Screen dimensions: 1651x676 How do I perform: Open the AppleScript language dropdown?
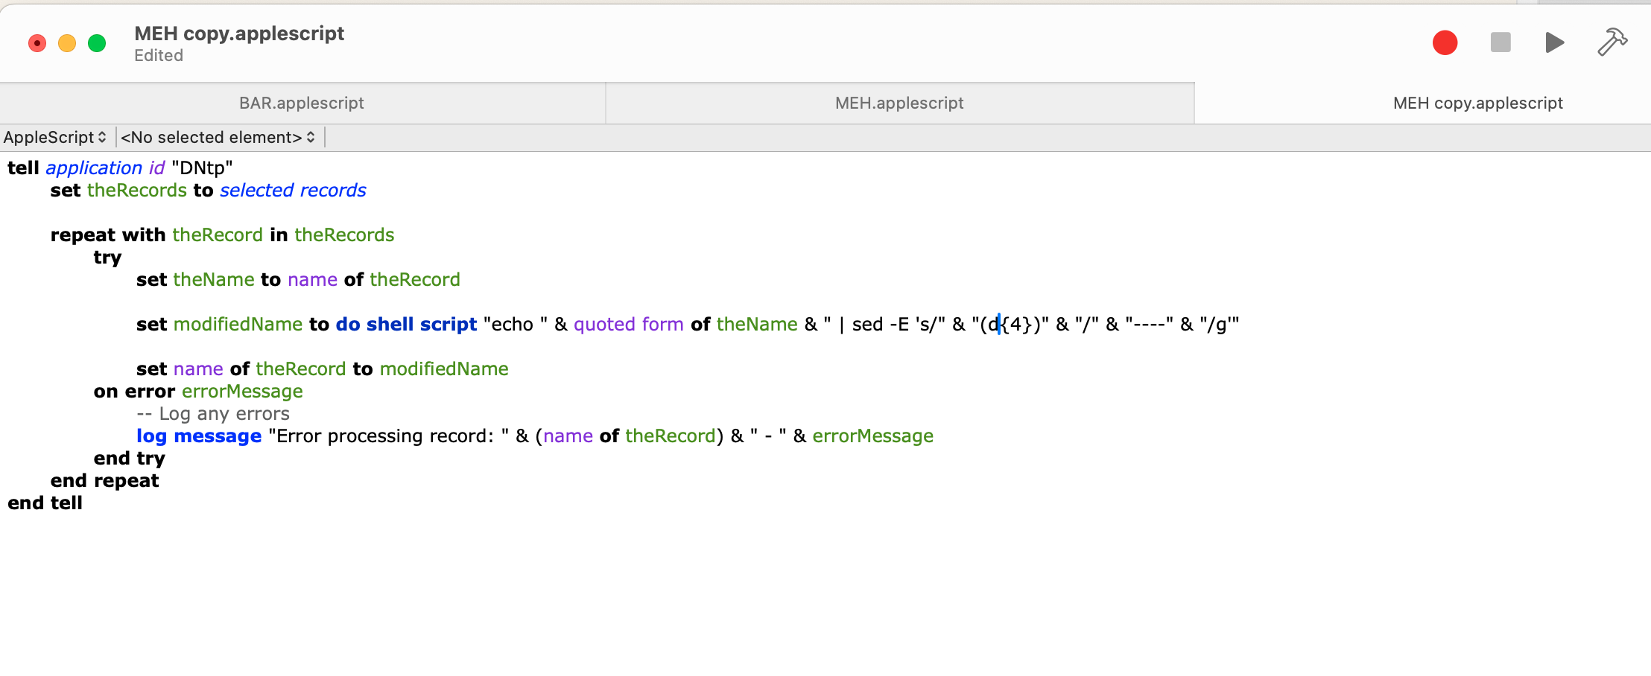click(x=55, y=137)
